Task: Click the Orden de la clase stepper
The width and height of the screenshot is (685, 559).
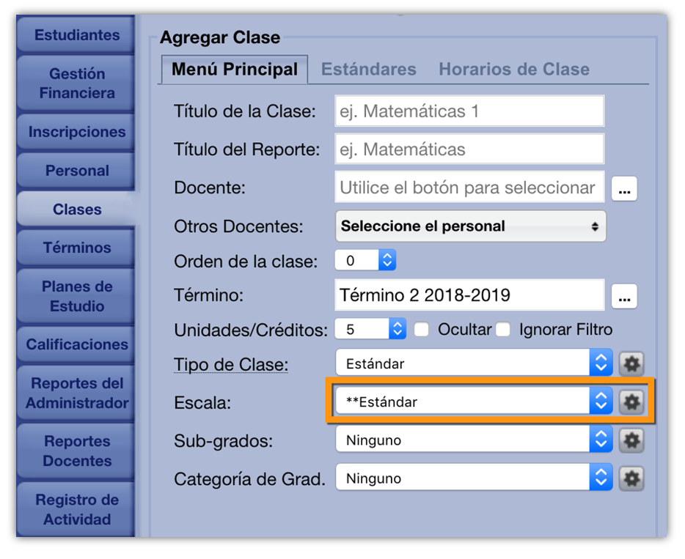Action: pyautogui.click(x=387, y=260)
